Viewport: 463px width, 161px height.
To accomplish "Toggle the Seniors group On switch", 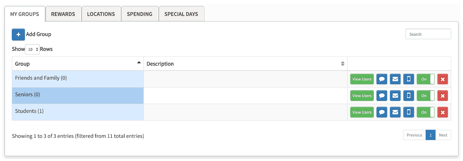I will [x=426, y=96].
